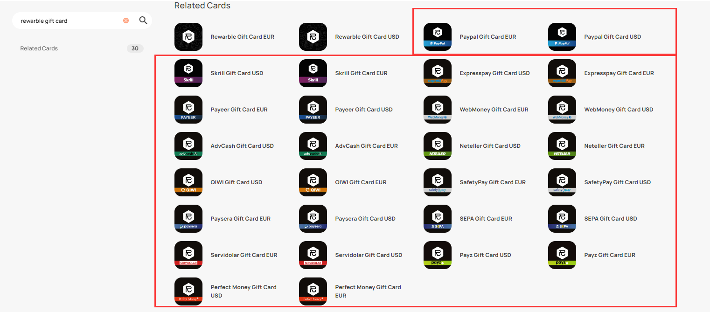
Task: Click the SEPA Gift Card USD text
Action: (611, 219)
